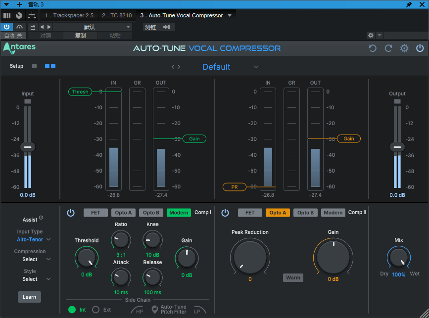Toggle the plugin bypass power icon

(x=420, y=48)
